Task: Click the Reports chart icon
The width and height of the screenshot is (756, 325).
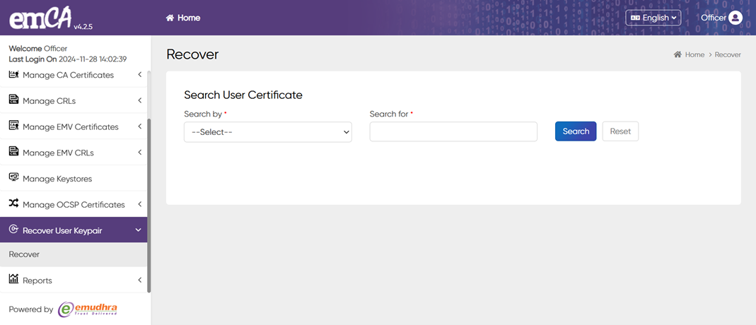Action: point(13,280)
